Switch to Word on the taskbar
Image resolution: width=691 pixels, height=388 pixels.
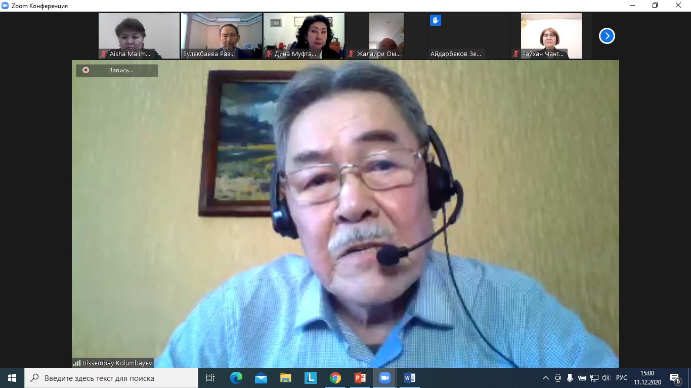tap(409, 378)
